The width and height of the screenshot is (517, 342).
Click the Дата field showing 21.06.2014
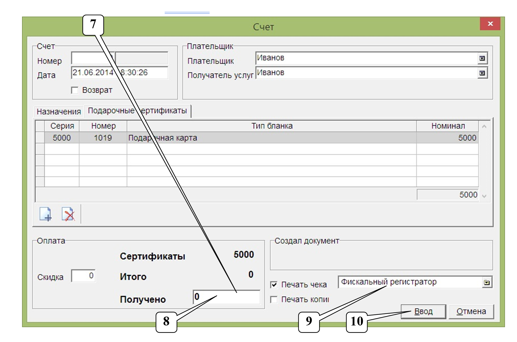point(93,73)
